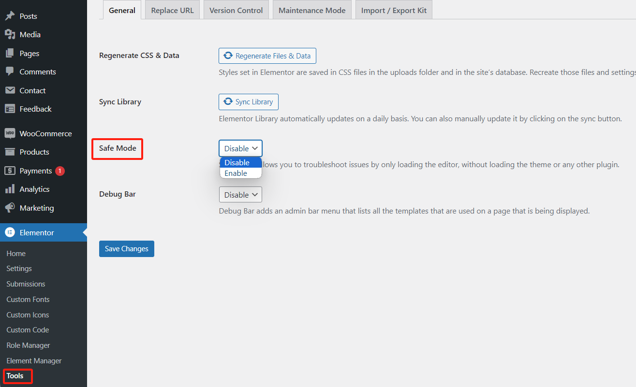Click the Save Changes button

[126, 248]
